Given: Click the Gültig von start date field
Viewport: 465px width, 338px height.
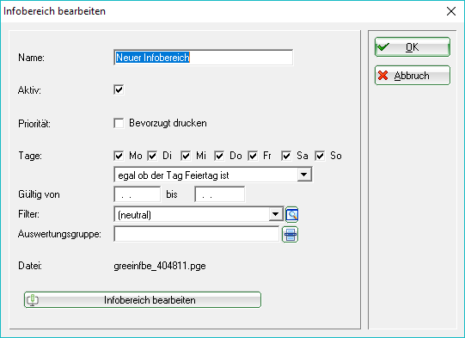Looking at the screenshot, I should click(138, 194).
